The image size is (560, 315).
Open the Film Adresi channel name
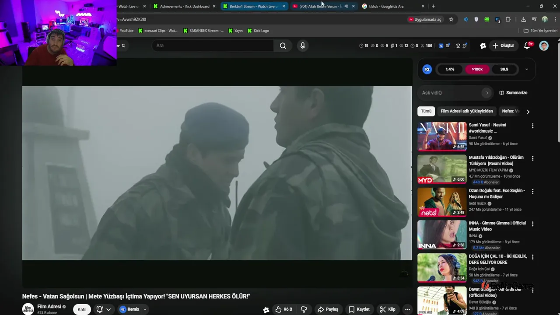[49, 307]
